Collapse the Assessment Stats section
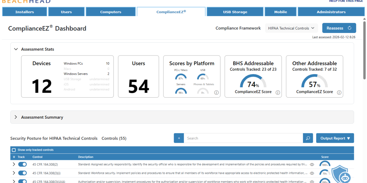The height and width of the screenshot is (183, 367). [x=16, y=49]
